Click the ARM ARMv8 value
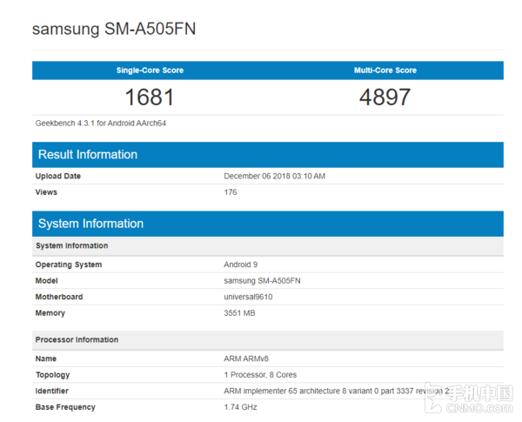 246,358
